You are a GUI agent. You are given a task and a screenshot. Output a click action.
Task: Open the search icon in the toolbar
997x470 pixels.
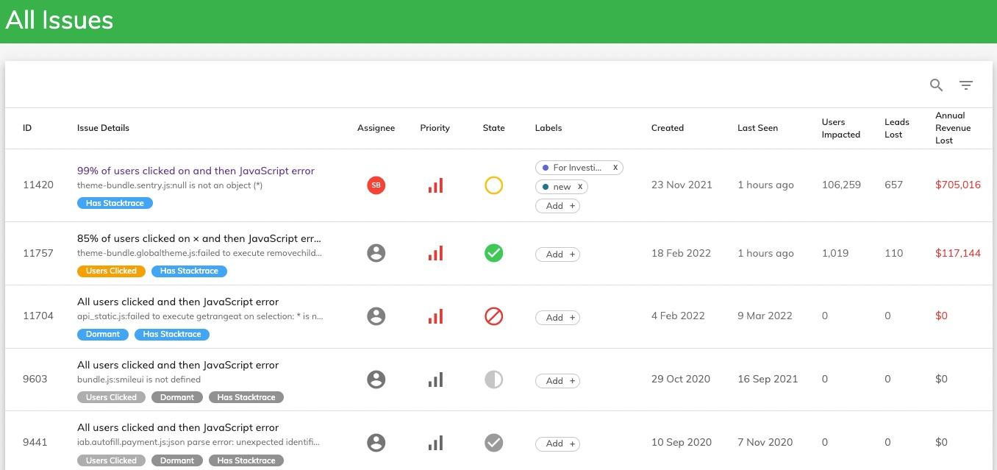[x=936, y=85]
